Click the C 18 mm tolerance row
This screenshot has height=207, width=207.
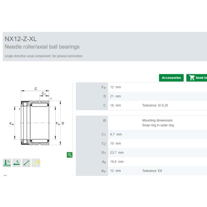(x=141, y=105)
